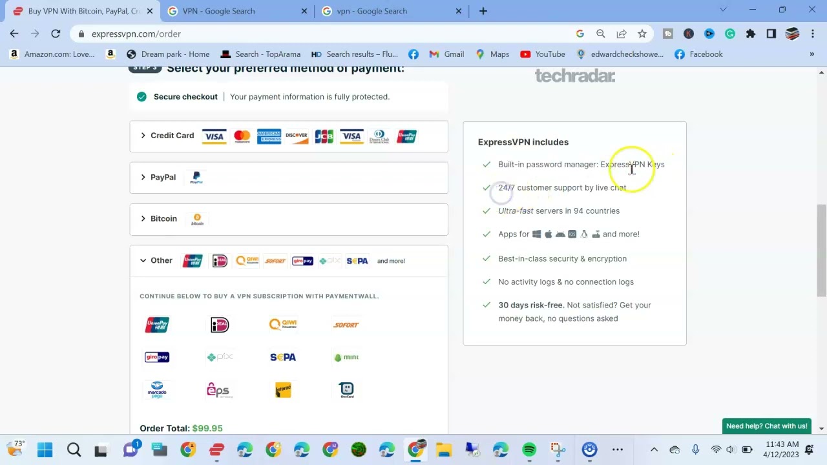Open the browser zoom magnifier icon
Screen dimensions: 827x465
[x=600, y=34]
